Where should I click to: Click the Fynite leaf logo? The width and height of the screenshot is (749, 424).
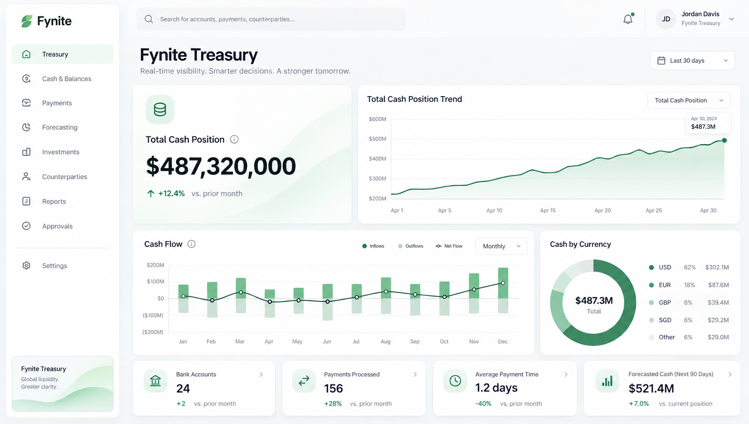click(27, 21)
